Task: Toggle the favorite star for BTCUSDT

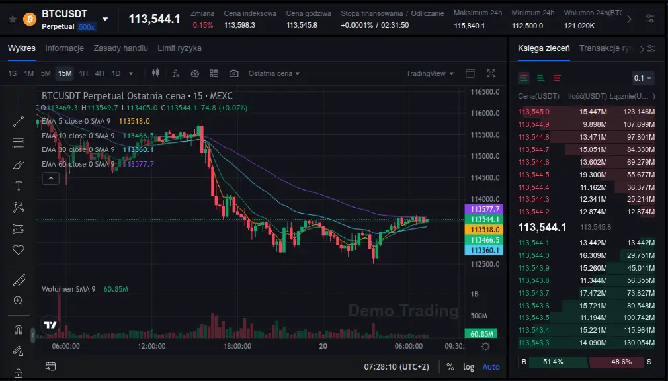Action: pos(13,19)
